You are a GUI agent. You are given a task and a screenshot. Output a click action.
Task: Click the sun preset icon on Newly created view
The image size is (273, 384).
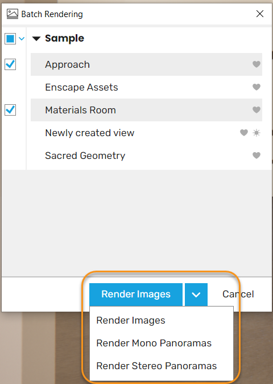coord(257,133)
